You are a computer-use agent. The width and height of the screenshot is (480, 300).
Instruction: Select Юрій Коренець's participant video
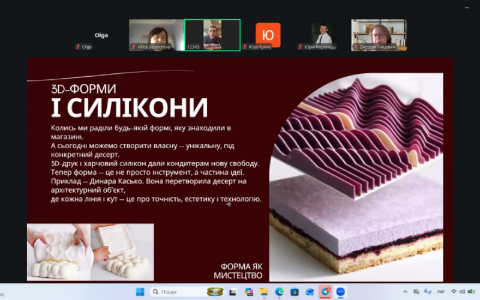(x=323, y=35)
